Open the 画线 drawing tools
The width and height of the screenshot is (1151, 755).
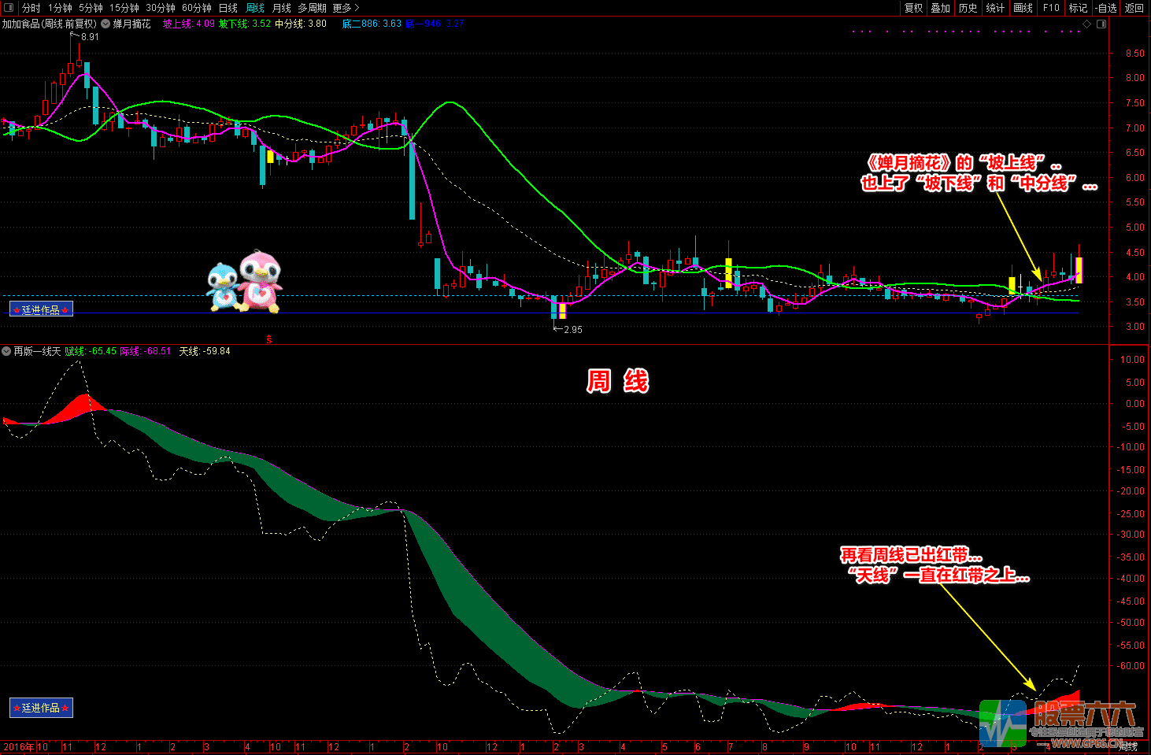[x=1023, y=8]
